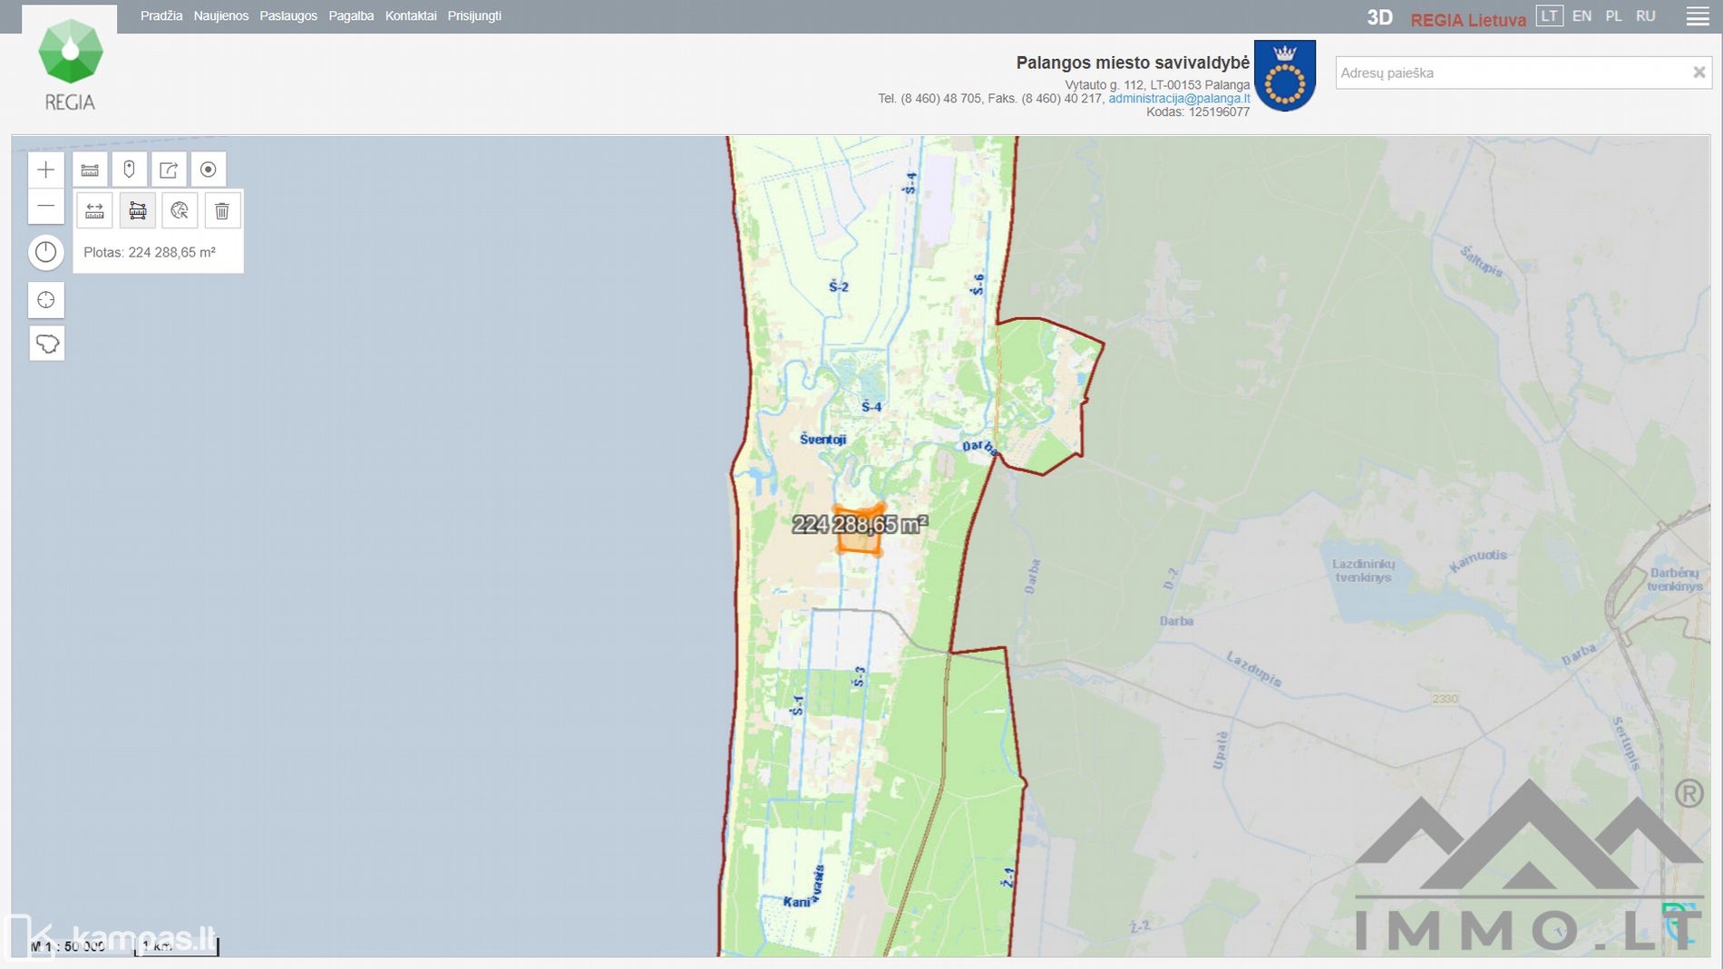Image resolution: width=1723 pixels, height=969 pixels.
Task: Zoom out the map with minus button
Action: pos(45,207)
